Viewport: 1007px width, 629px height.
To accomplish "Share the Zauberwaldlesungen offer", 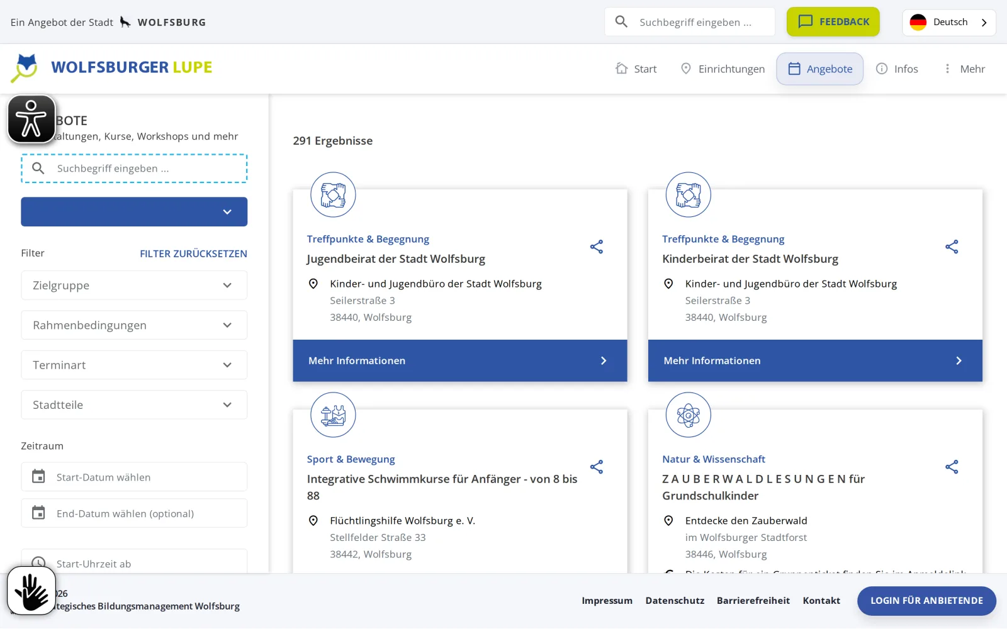I will click(x=952, y=467).
